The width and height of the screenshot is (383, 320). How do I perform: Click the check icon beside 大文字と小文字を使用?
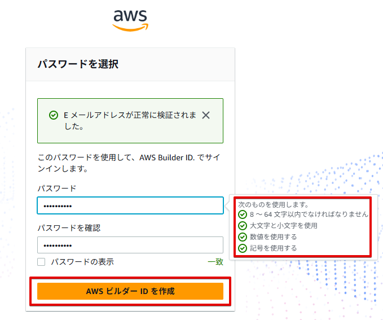pyautogui.click(x=243, y=226)
